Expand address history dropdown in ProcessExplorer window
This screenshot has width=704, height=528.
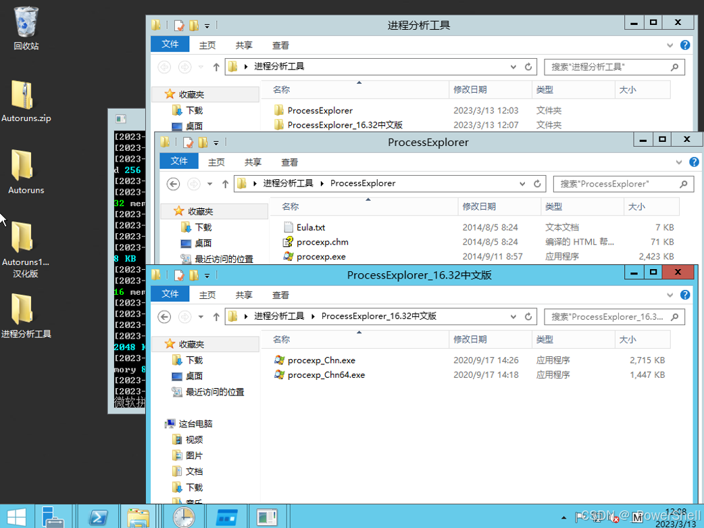pyautogui.click(x=522, y=184)
